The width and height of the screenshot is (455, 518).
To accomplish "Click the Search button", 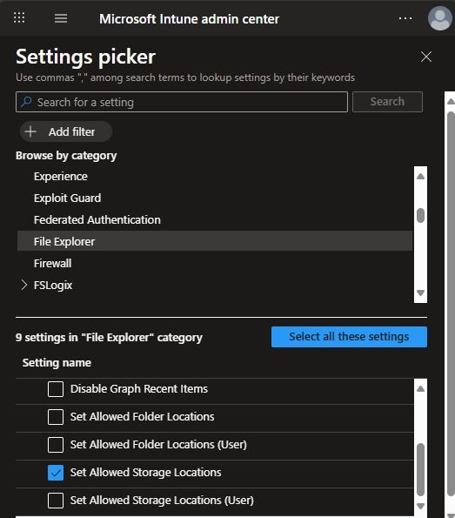I will click(387, 102).
